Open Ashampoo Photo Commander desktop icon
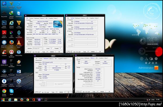This screenshot has height=107, width=163. [4, 44]
